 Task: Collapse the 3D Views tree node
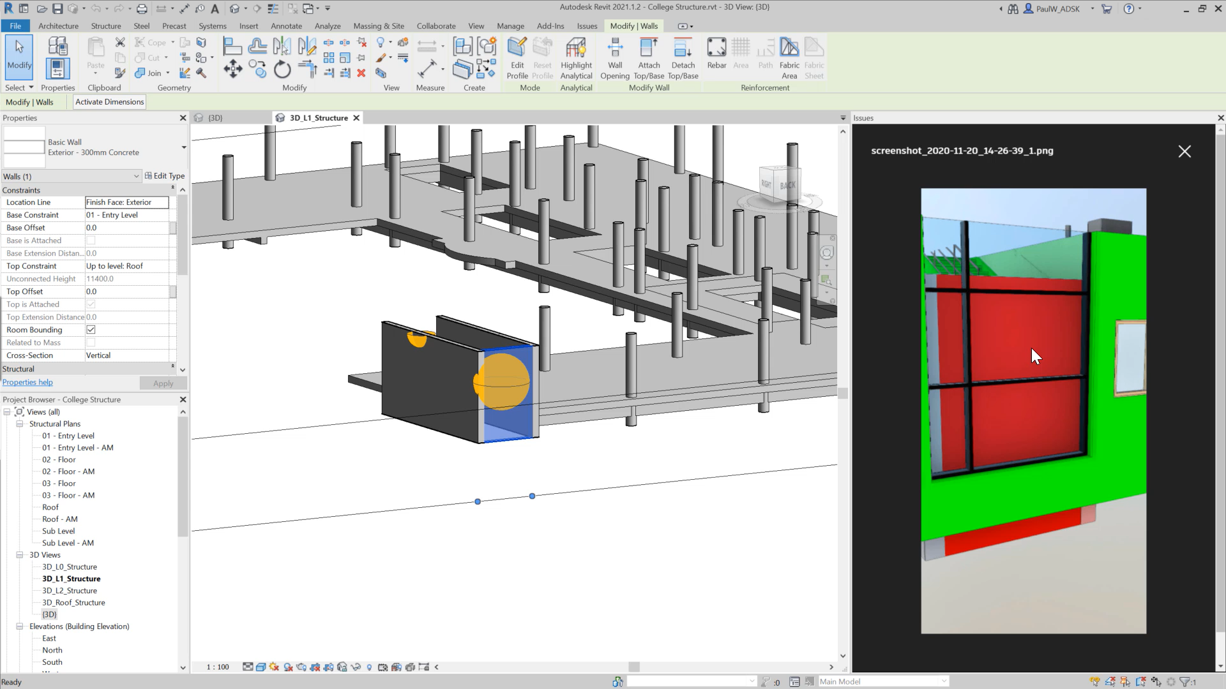(x=19, y=555)
